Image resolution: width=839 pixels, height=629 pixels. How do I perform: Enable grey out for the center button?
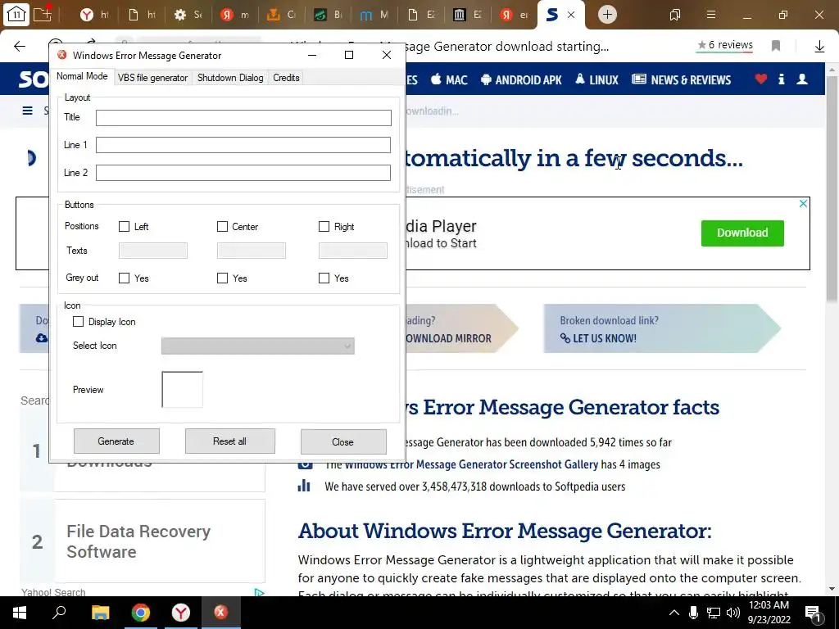point(222,278)
